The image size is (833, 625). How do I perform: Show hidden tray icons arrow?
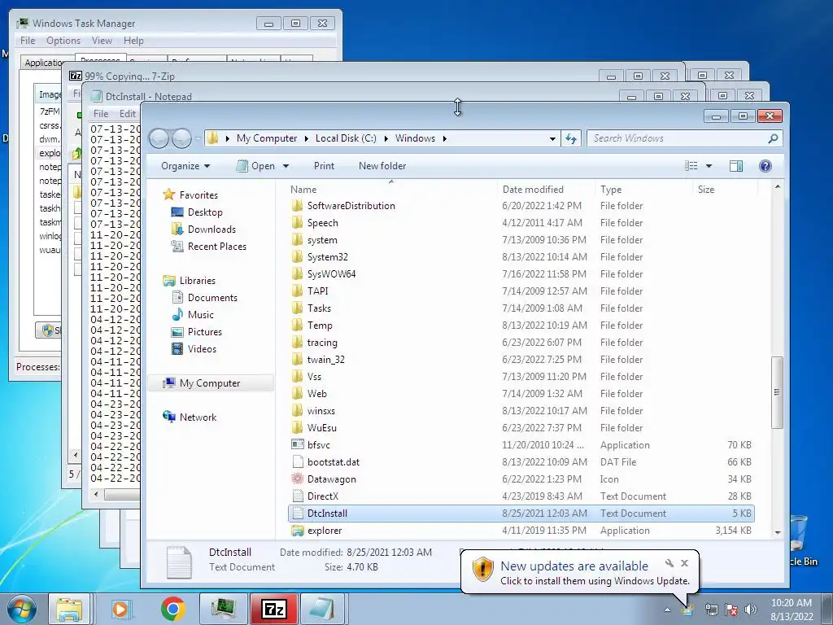click(x=667, y=610)
